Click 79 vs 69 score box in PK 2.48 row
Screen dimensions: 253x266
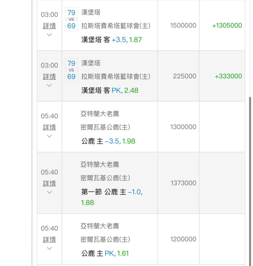[71, 70]
